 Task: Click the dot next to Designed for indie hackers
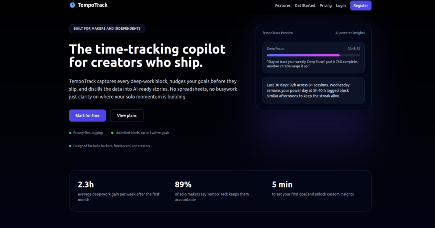tap(70, 146)
